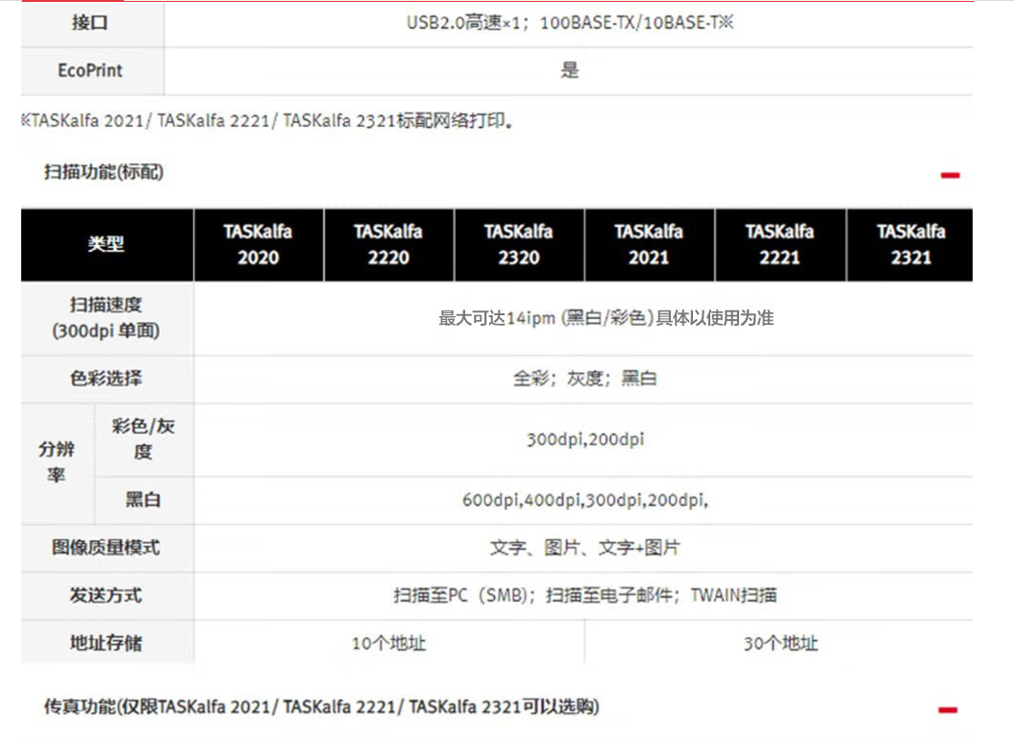Click the 扫描至PC (SMB) send method value
The height and width of the screenshot is (741, 1014).
point(584,596)
